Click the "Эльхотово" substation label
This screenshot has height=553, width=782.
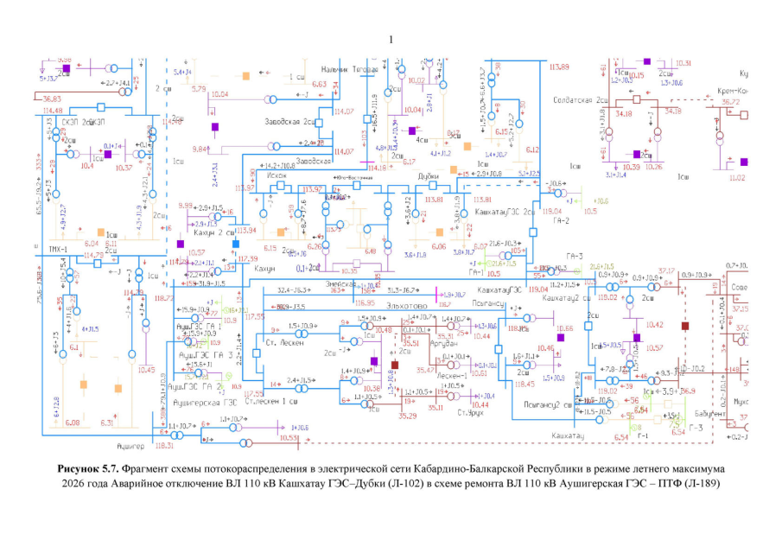click(406, 306)
